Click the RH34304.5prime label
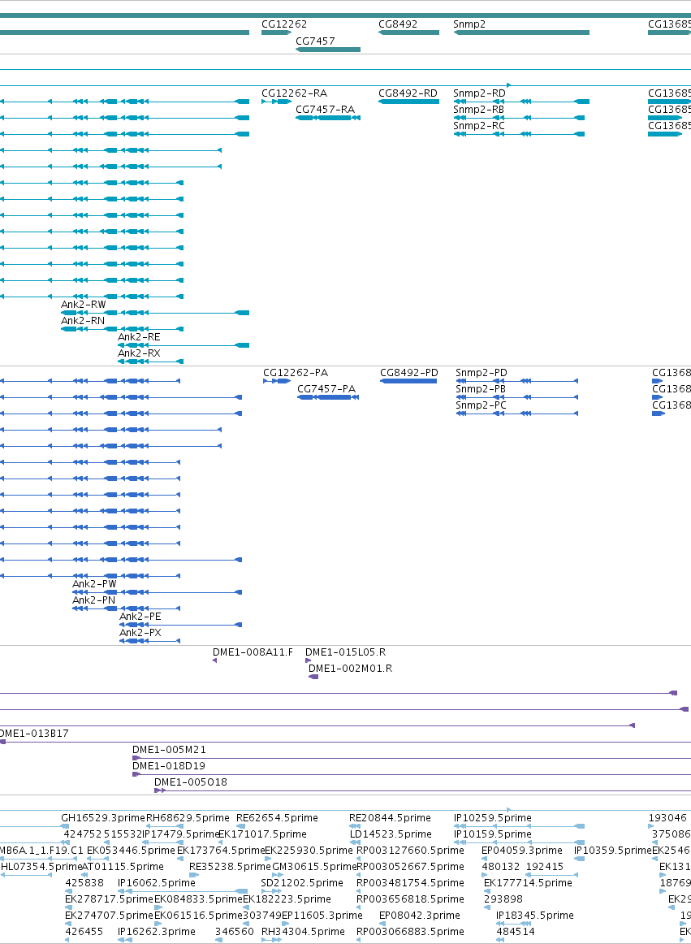Viewport: 691px width, 944px height. [303, 932]
